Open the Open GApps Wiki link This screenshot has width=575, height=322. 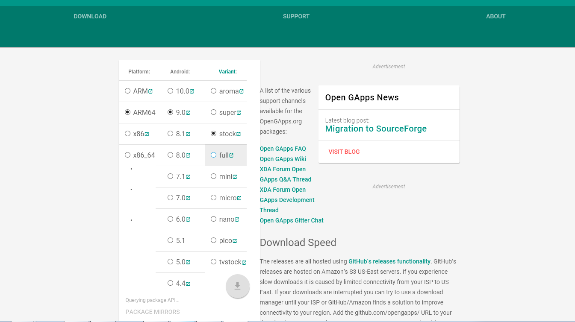point(283,159)
